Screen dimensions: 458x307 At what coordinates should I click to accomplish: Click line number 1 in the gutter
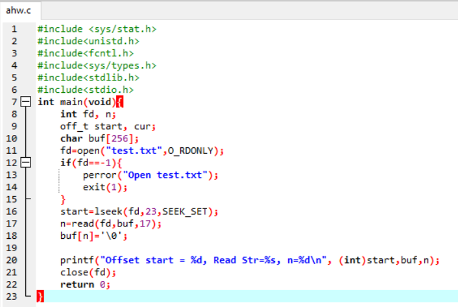click(x=14, y=29)
